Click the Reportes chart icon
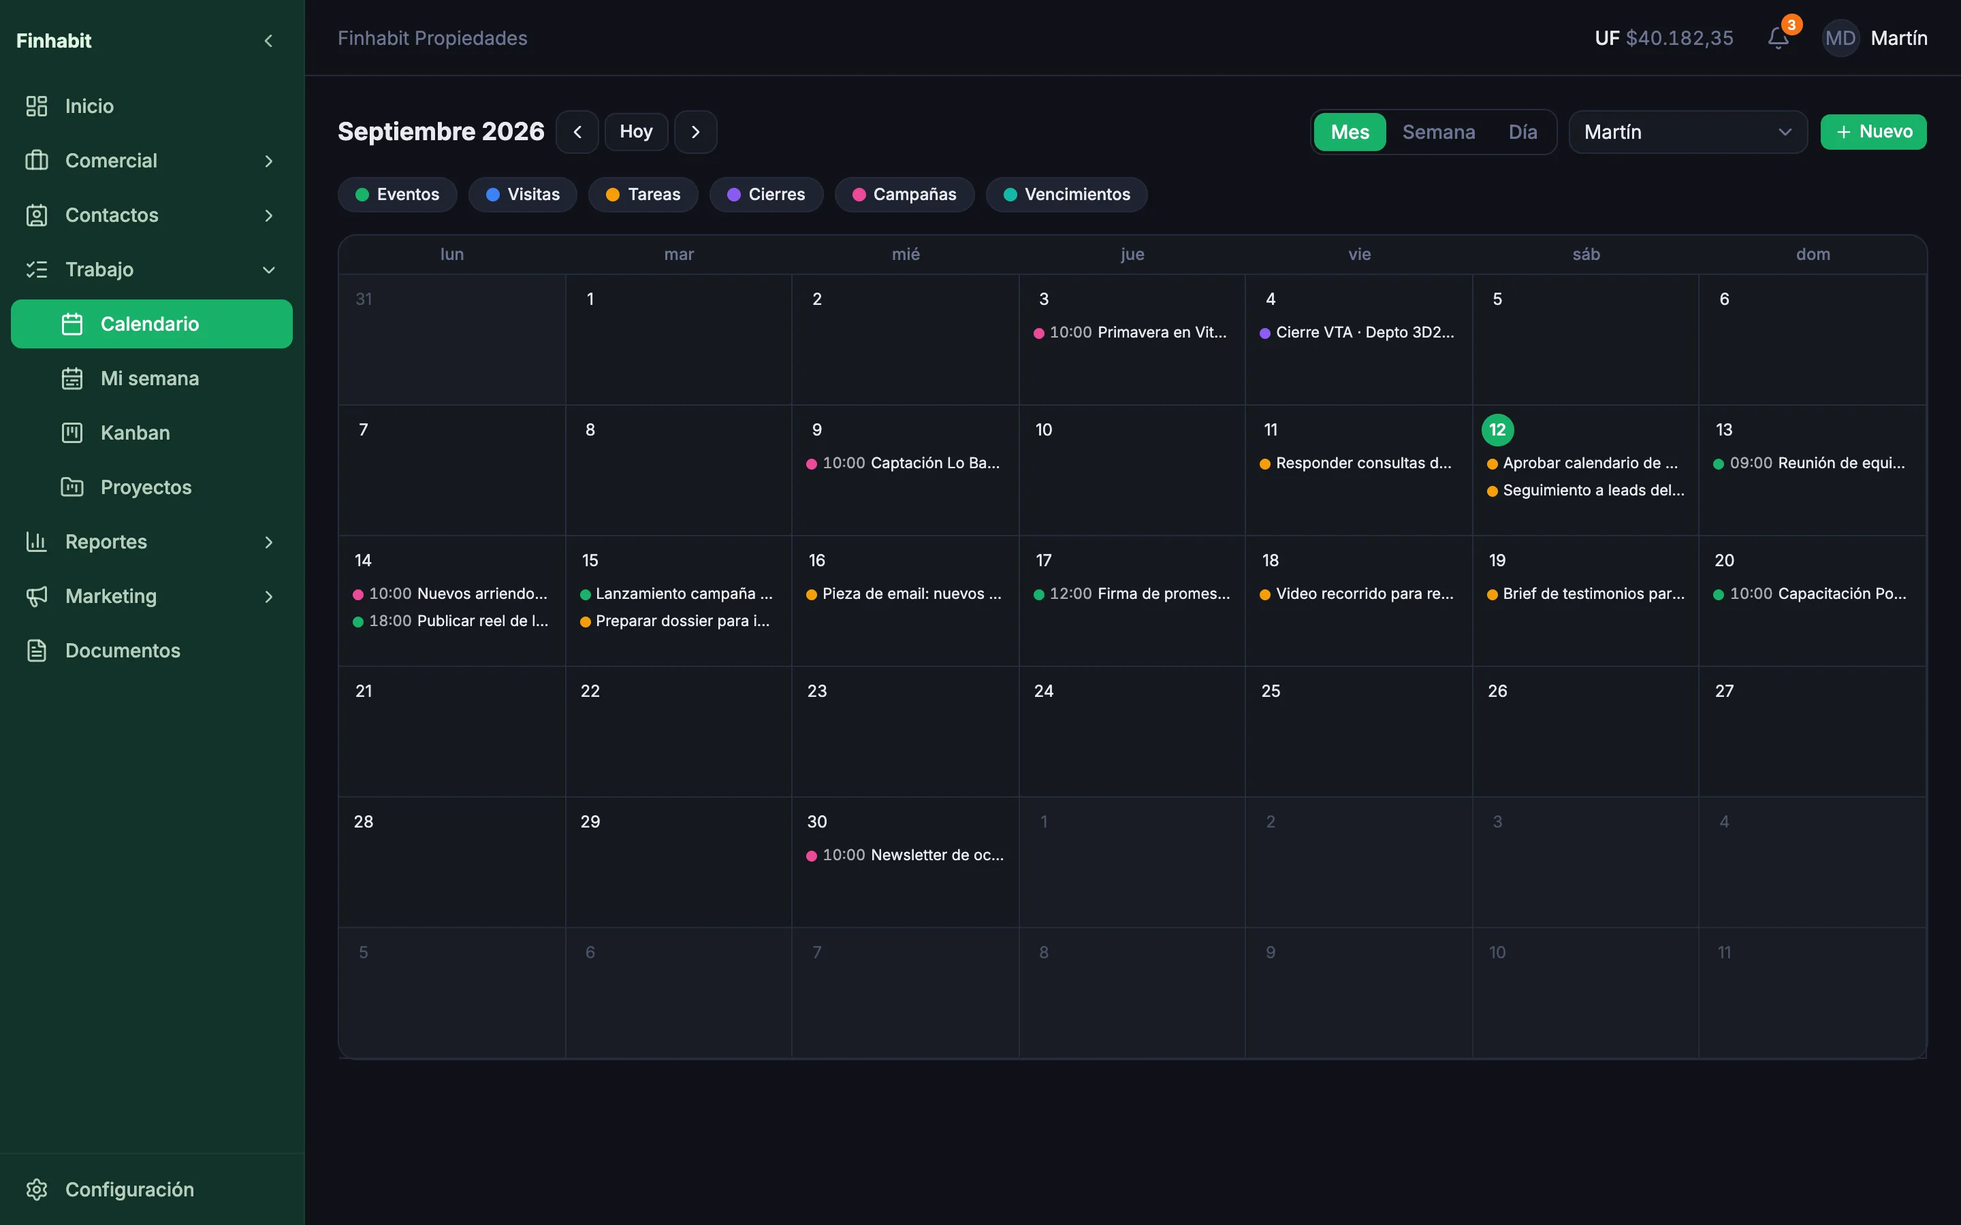The width and height of the screenshot is (1961, 1225). [x=37, y=541]
